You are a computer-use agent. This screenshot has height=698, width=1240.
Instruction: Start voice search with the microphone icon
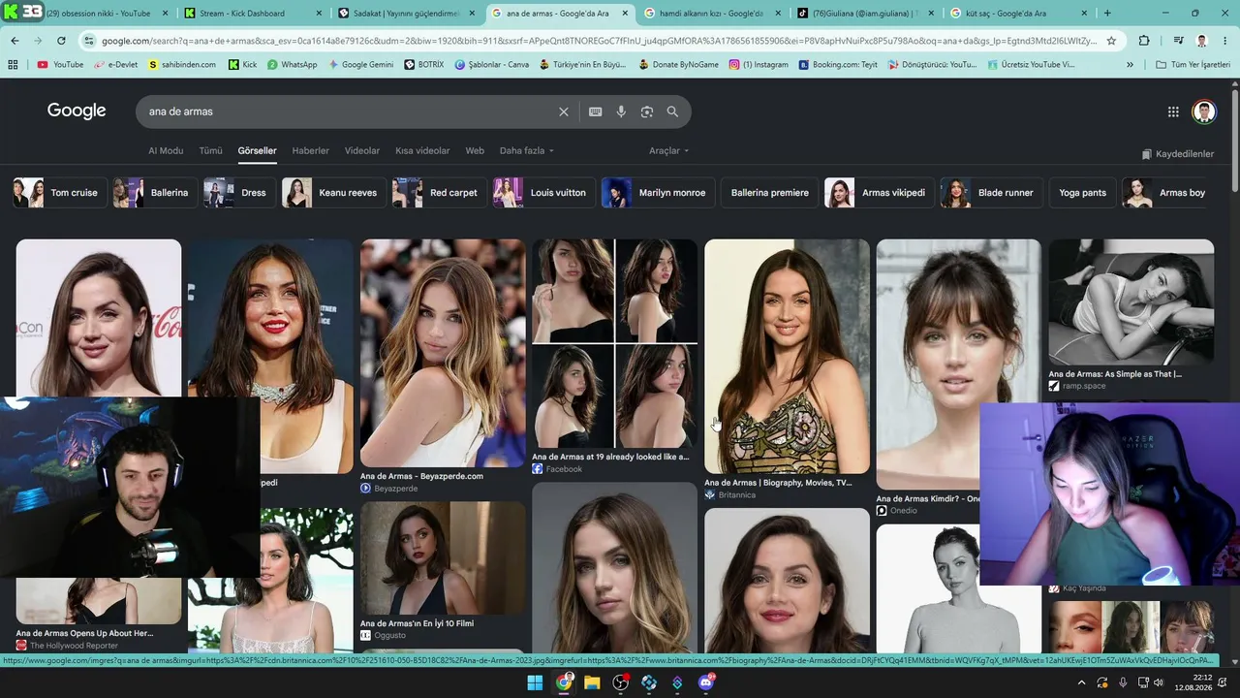[621, 111]
